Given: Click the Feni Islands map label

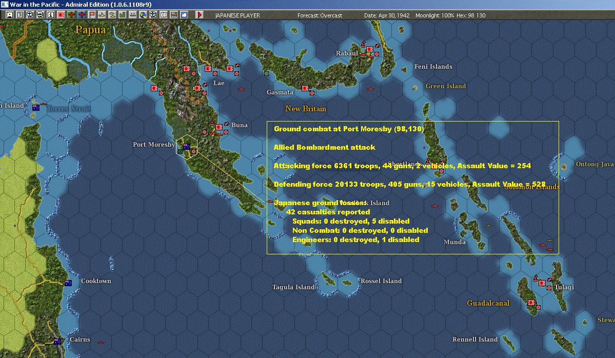Looking at the screenshot, I should (433, 66).
